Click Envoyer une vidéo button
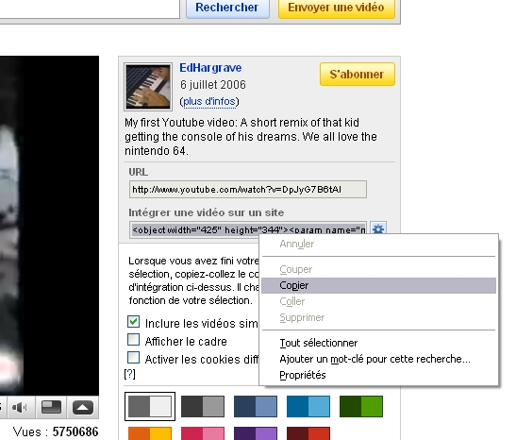The height and width of the screenshot is (440, 516). coord(337,8)
